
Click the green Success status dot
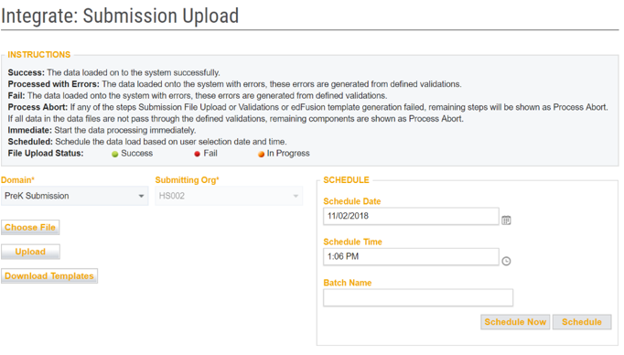click(x=115, y=154)
